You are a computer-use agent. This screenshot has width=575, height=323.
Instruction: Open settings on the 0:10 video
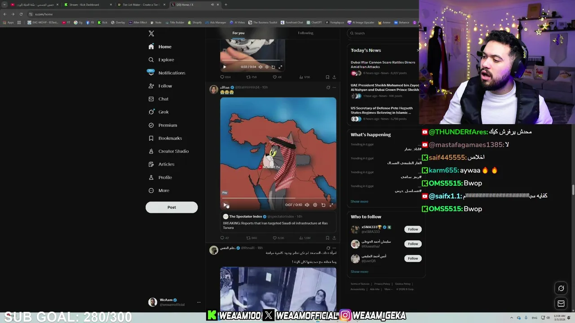315,205
